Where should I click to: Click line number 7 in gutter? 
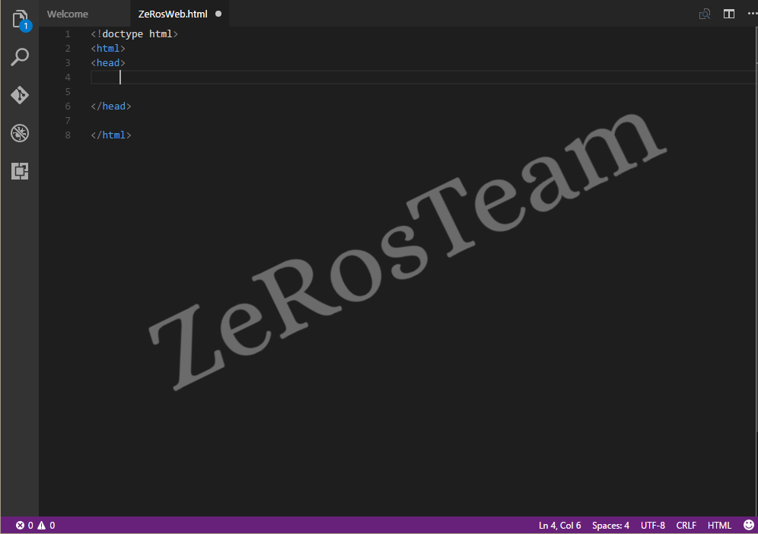click(x=68, y=121)
